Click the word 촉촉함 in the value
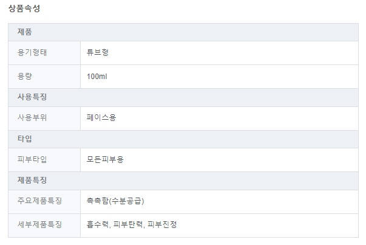Screen dimensions: 366x245 click(x=98, y=201)
